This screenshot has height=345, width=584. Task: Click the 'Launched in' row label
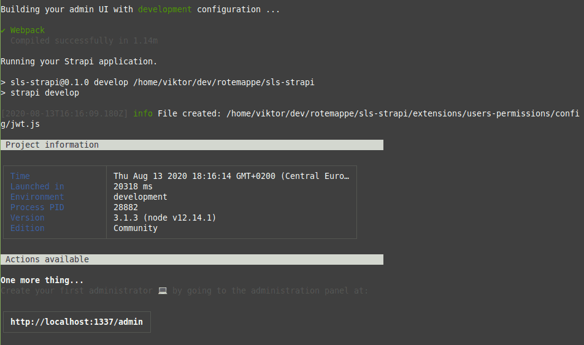(x=37, y=186)
